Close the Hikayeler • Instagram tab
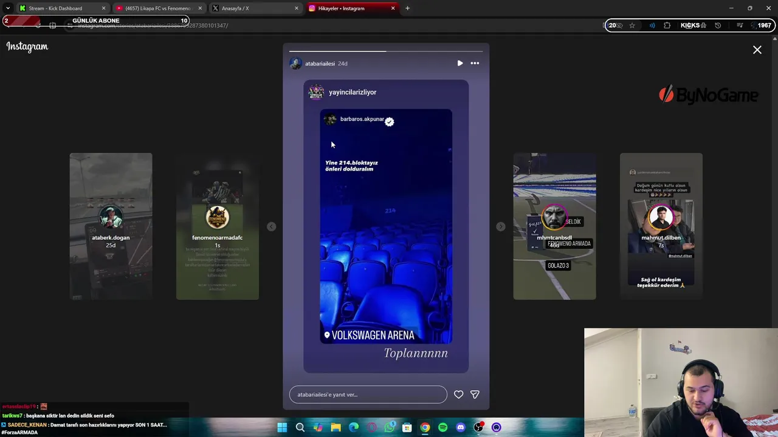 click(393, 8)
